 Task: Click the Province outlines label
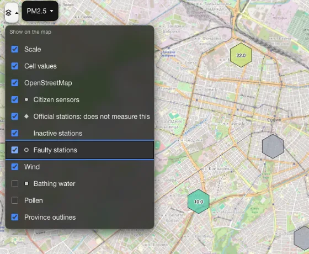(50, 218)
